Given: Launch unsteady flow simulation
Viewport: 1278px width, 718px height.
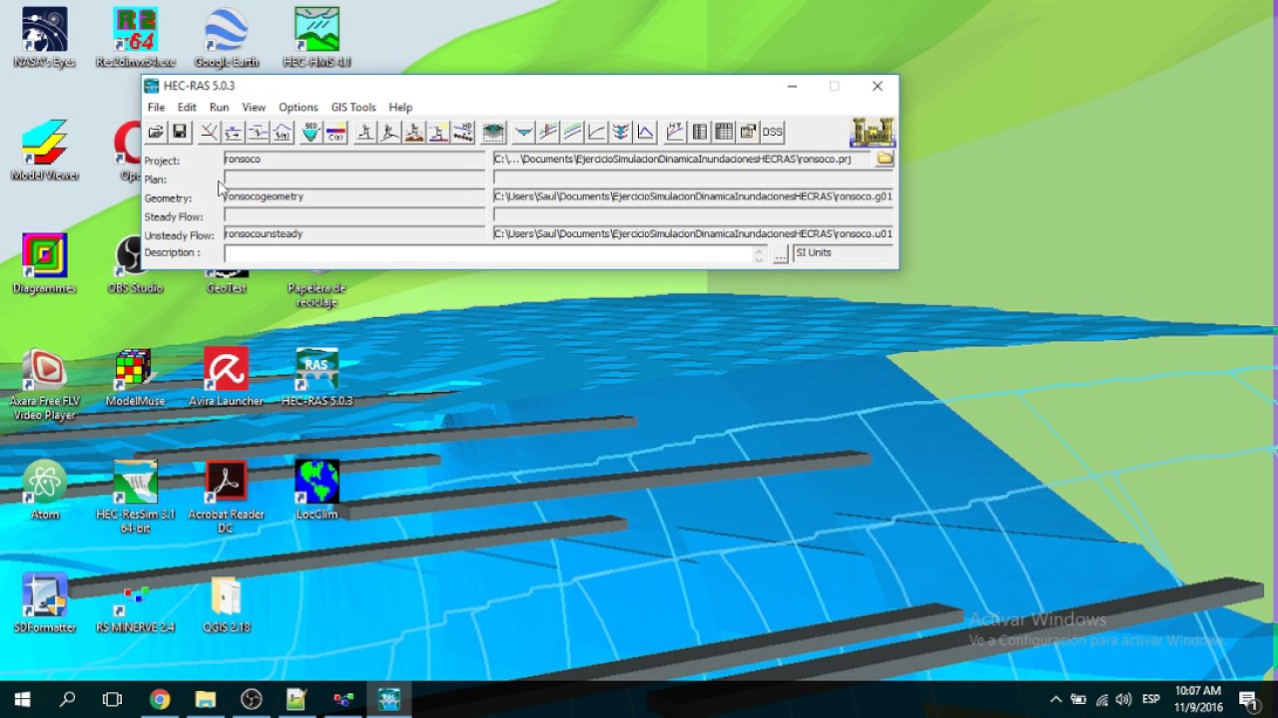Looking at the screenshot, I should pos(389,132).
